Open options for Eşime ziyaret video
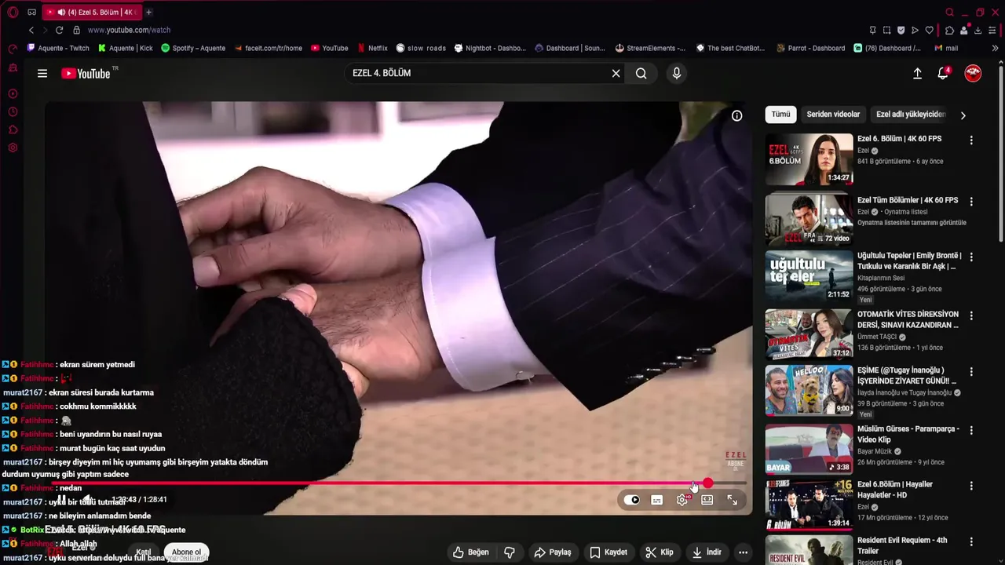This screenshot has width=1005, height=565. click(971, 372)
